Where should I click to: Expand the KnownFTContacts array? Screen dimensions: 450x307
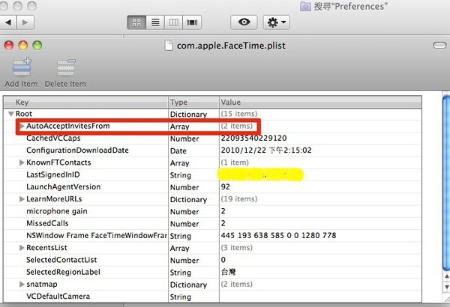tap(22, 162)
